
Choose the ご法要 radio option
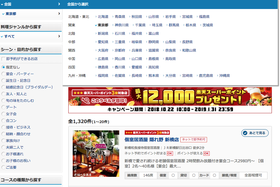[3, 167]
